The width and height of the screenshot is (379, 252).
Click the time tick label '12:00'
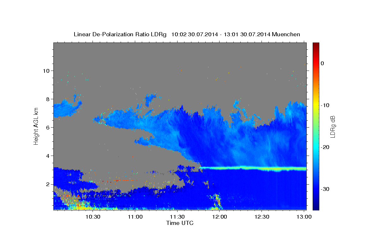click(x=220, y=217)
